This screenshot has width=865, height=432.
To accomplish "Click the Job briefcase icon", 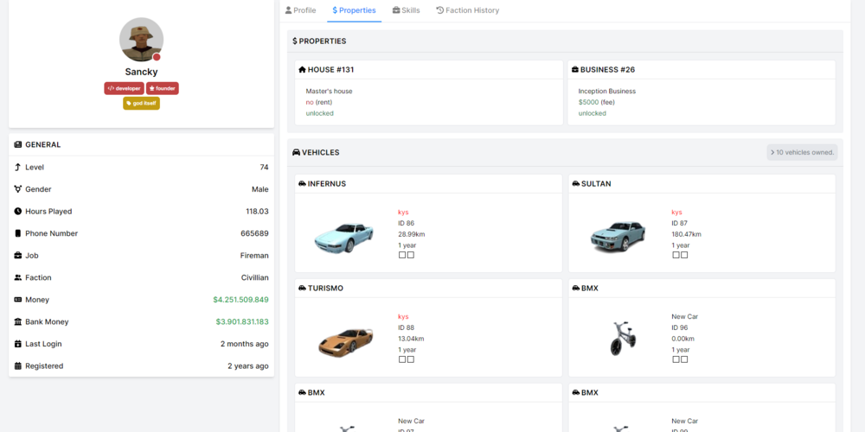I will point(17,255).
